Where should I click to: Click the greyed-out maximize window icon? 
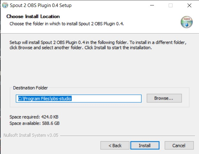point(171,5)
